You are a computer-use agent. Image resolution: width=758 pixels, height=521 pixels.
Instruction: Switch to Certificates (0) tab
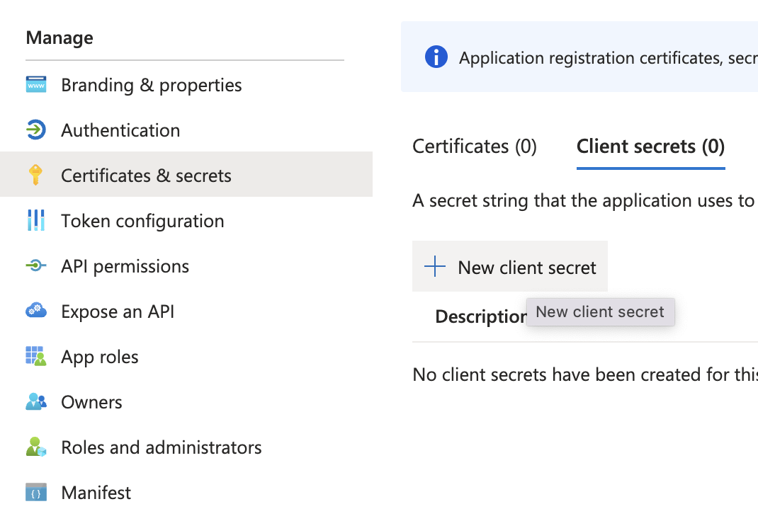(475, 147)
